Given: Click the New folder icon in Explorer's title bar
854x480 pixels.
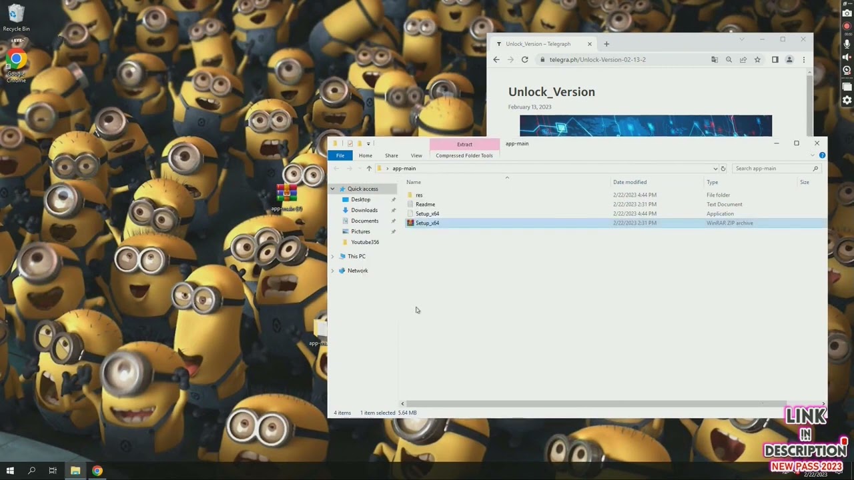Looking at the screenshot, I should coord(359,143).
